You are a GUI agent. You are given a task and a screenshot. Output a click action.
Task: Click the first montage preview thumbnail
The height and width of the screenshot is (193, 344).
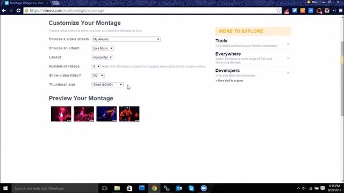tap(61, 114)
